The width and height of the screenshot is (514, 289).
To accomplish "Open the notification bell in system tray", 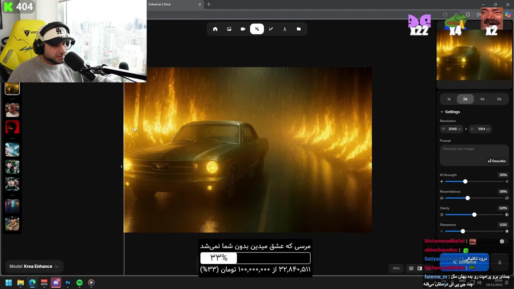I will tap(507, 283).
